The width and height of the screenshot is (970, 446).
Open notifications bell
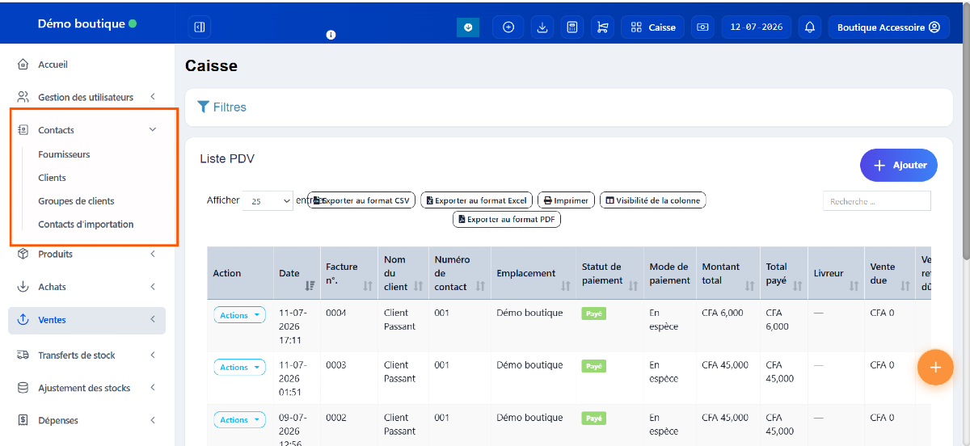point(810,27)
